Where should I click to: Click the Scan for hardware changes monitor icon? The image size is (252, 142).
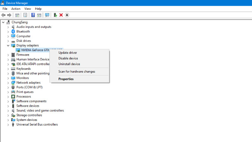click(x=47, y=15)
